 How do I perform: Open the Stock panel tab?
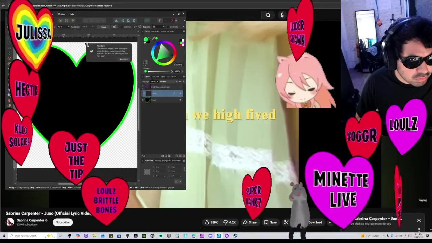coord(173,76)
